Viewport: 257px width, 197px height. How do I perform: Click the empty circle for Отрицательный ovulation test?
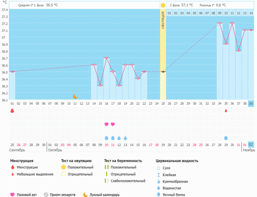(x=63, y=174)
